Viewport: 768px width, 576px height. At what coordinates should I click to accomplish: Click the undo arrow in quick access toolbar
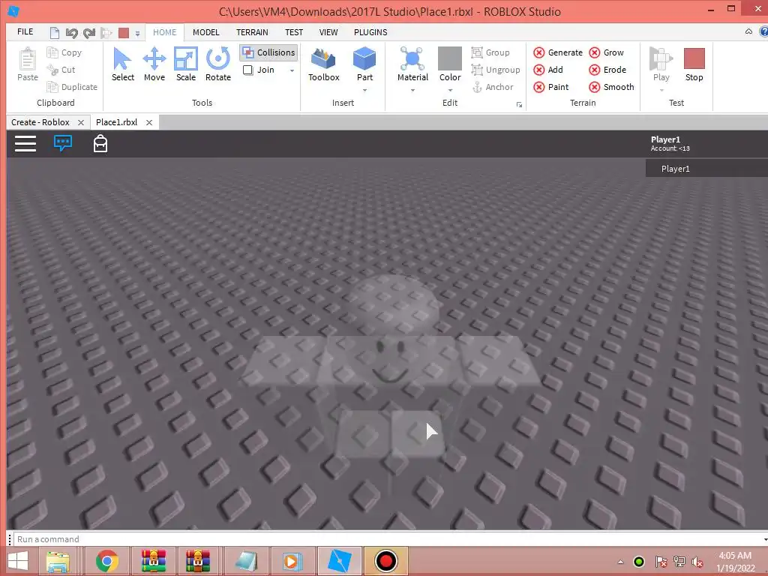[71, 33]
